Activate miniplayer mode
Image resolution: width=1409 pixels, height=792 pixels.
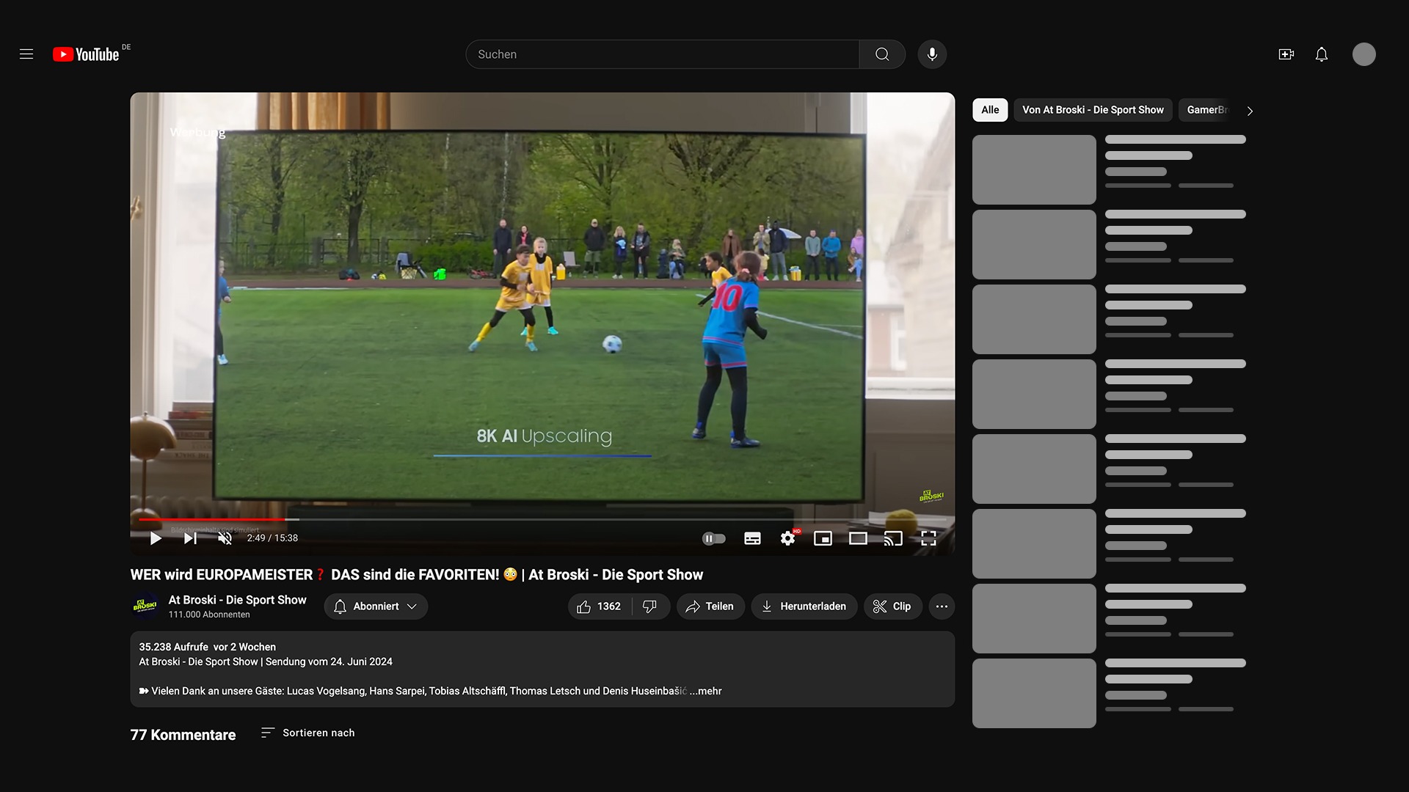pos(823,538)
